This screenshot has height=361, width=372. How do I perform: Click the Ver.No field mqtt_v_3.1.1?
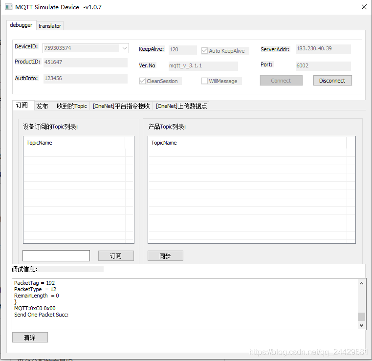(203, 65)
